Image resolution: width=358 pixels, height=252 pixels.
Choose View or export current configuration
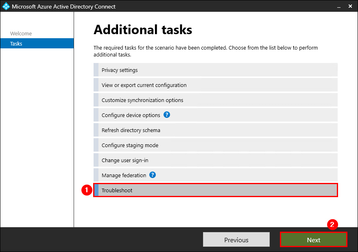coord(216,85)
